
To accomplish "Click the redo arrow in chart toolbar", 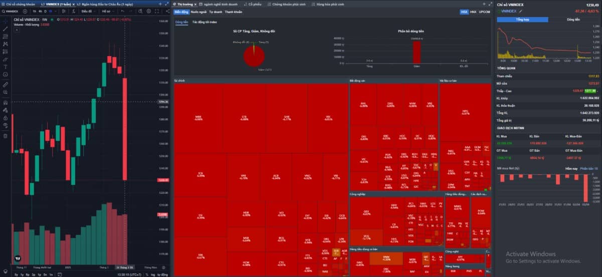I will pyautogui.click(x=131, y=11).
